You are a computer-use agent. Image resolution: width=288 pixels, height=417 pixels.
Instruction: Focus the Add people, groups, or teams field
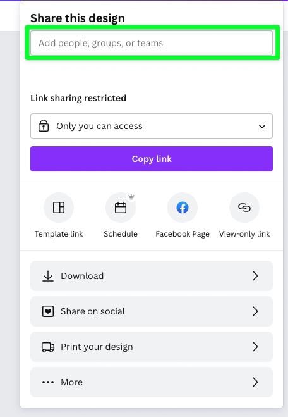pyautogui.click(x=152, y=43)
